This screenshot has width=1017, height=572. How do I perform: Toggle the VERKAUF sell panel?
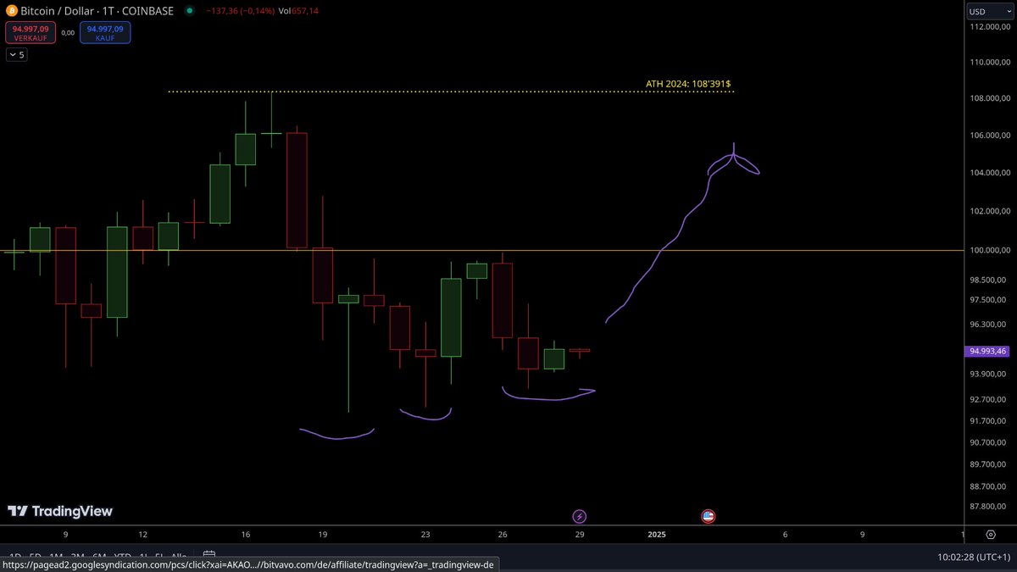(31, 32)
